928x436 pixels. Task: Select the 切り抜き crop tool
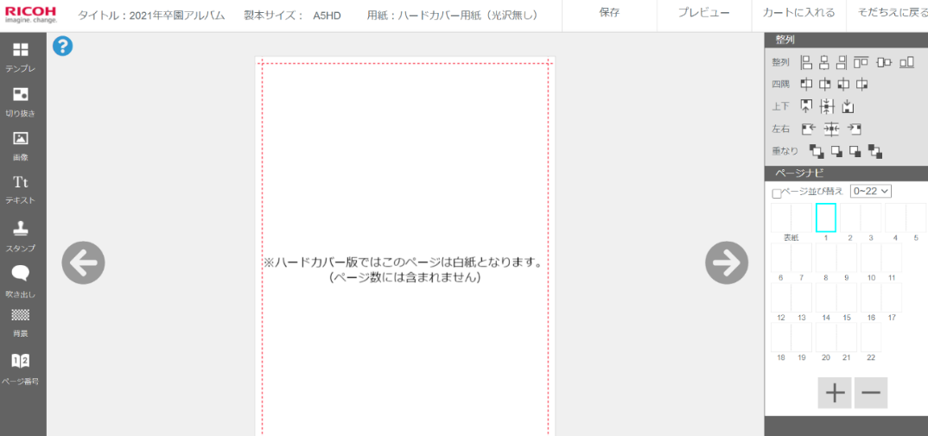tap(21, 100)
